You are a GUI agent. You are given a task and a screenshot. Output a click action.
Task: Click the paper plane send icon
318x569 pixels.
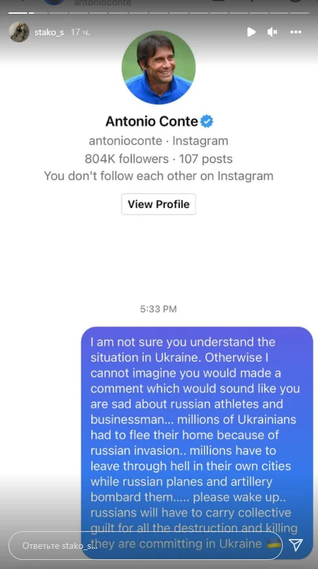[x=296, y=544]
